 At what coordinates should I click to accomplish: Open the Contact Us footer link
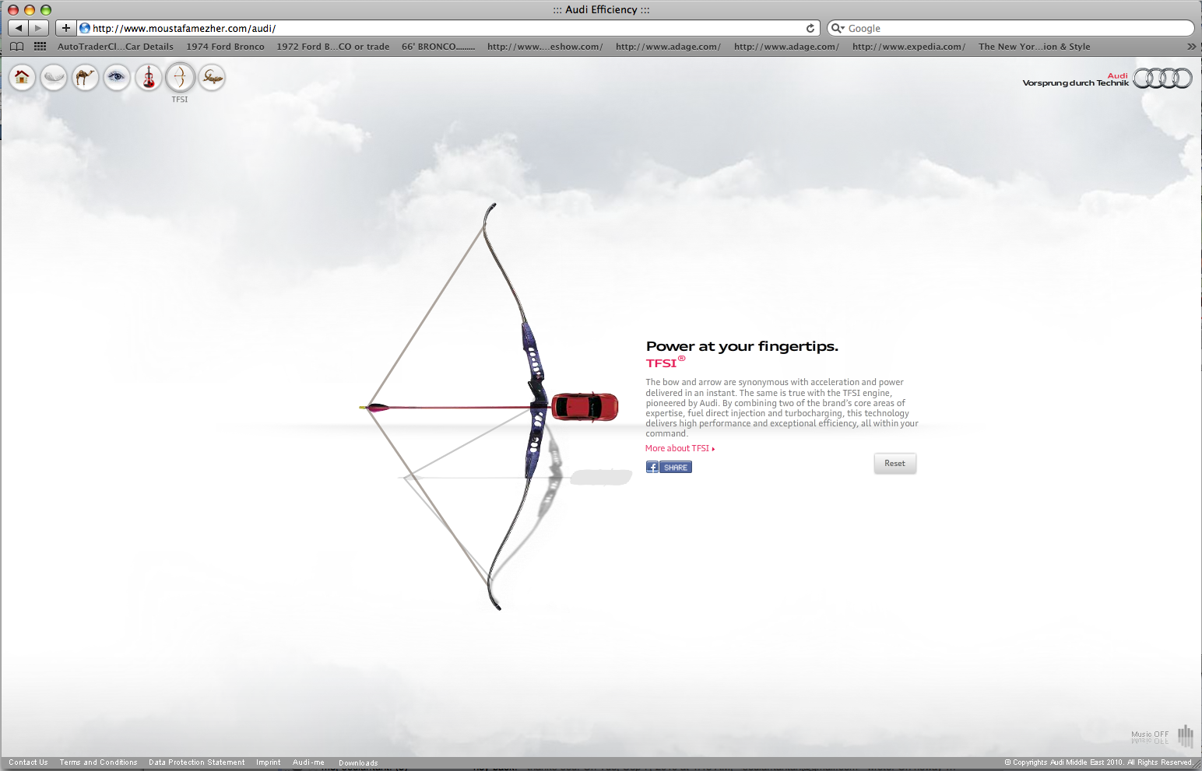click(x=28, y=762)
